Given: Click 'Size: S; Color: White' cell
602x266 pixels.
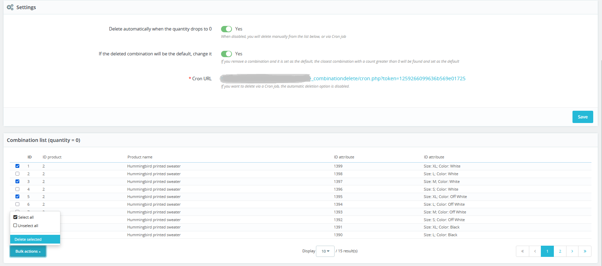Looking at the screenshot, I should tap(441, 189).
